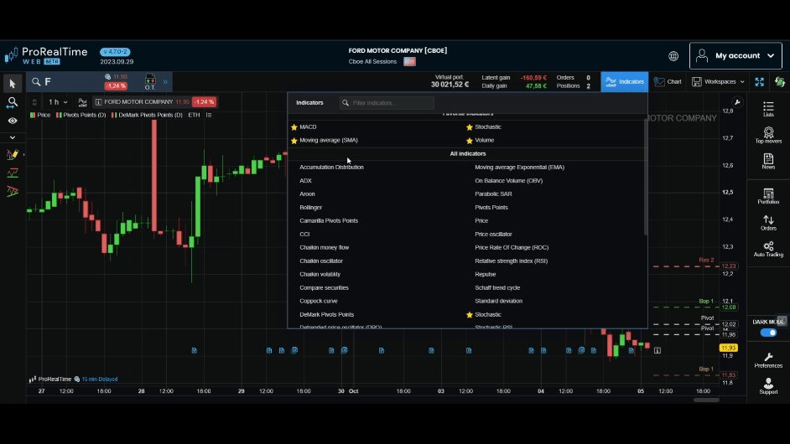Select Moving average Exponential (EMA)

519,168
